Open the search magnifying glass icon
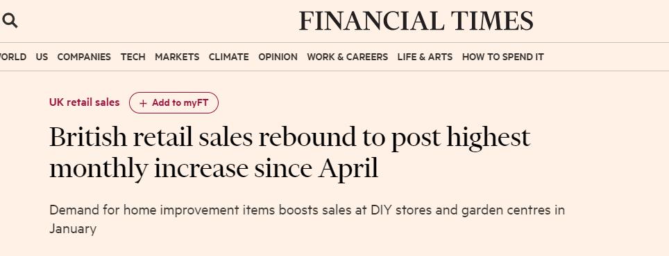Viewport: 669px width, 256px height. click(10, 21)
